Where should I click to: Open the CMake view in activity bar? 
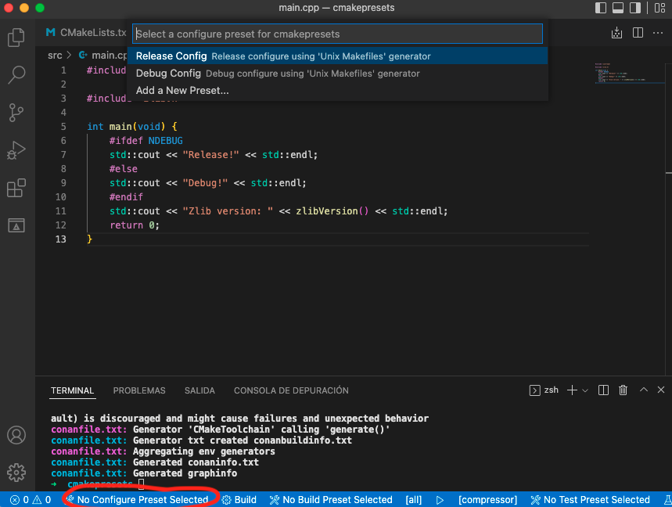tap(16, 225)
